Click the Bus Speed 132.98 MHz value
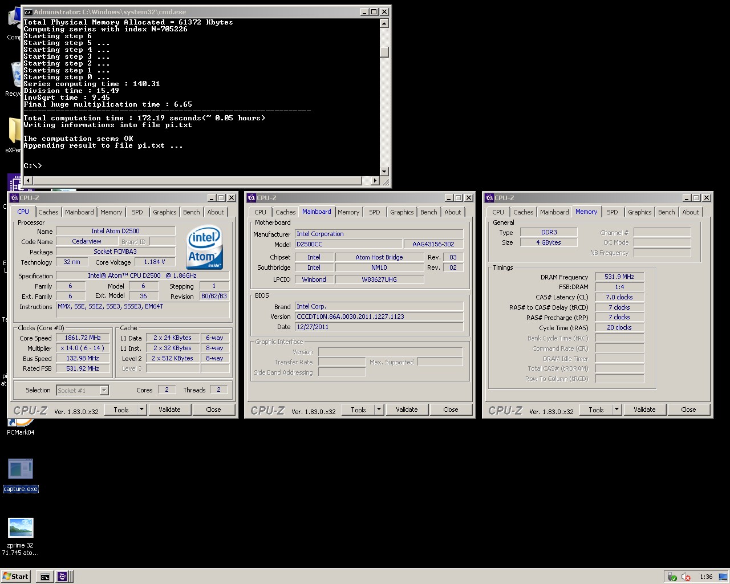Viewport: 730px width, 584px height. 83,358
